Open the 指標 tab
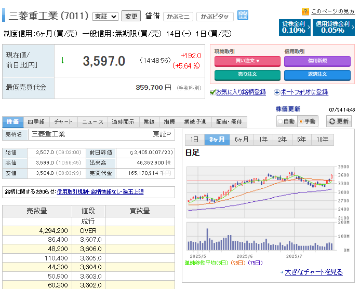This screenshot has height=289, width=360. (169, 122)
